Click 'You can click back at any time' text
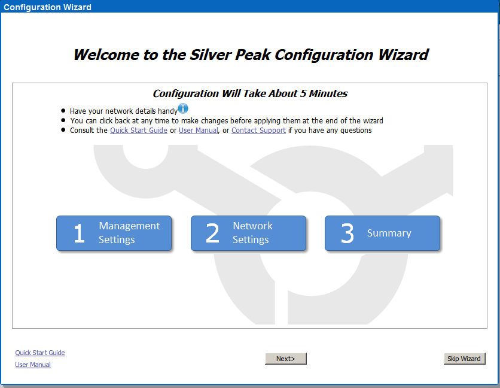Image resolution: width=500 pixels, height=388 pixels. (227, 121)
